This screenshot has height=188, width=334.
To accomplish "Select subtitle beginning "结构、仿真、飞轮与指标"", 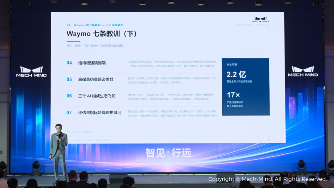I will [x=96, y=45].
